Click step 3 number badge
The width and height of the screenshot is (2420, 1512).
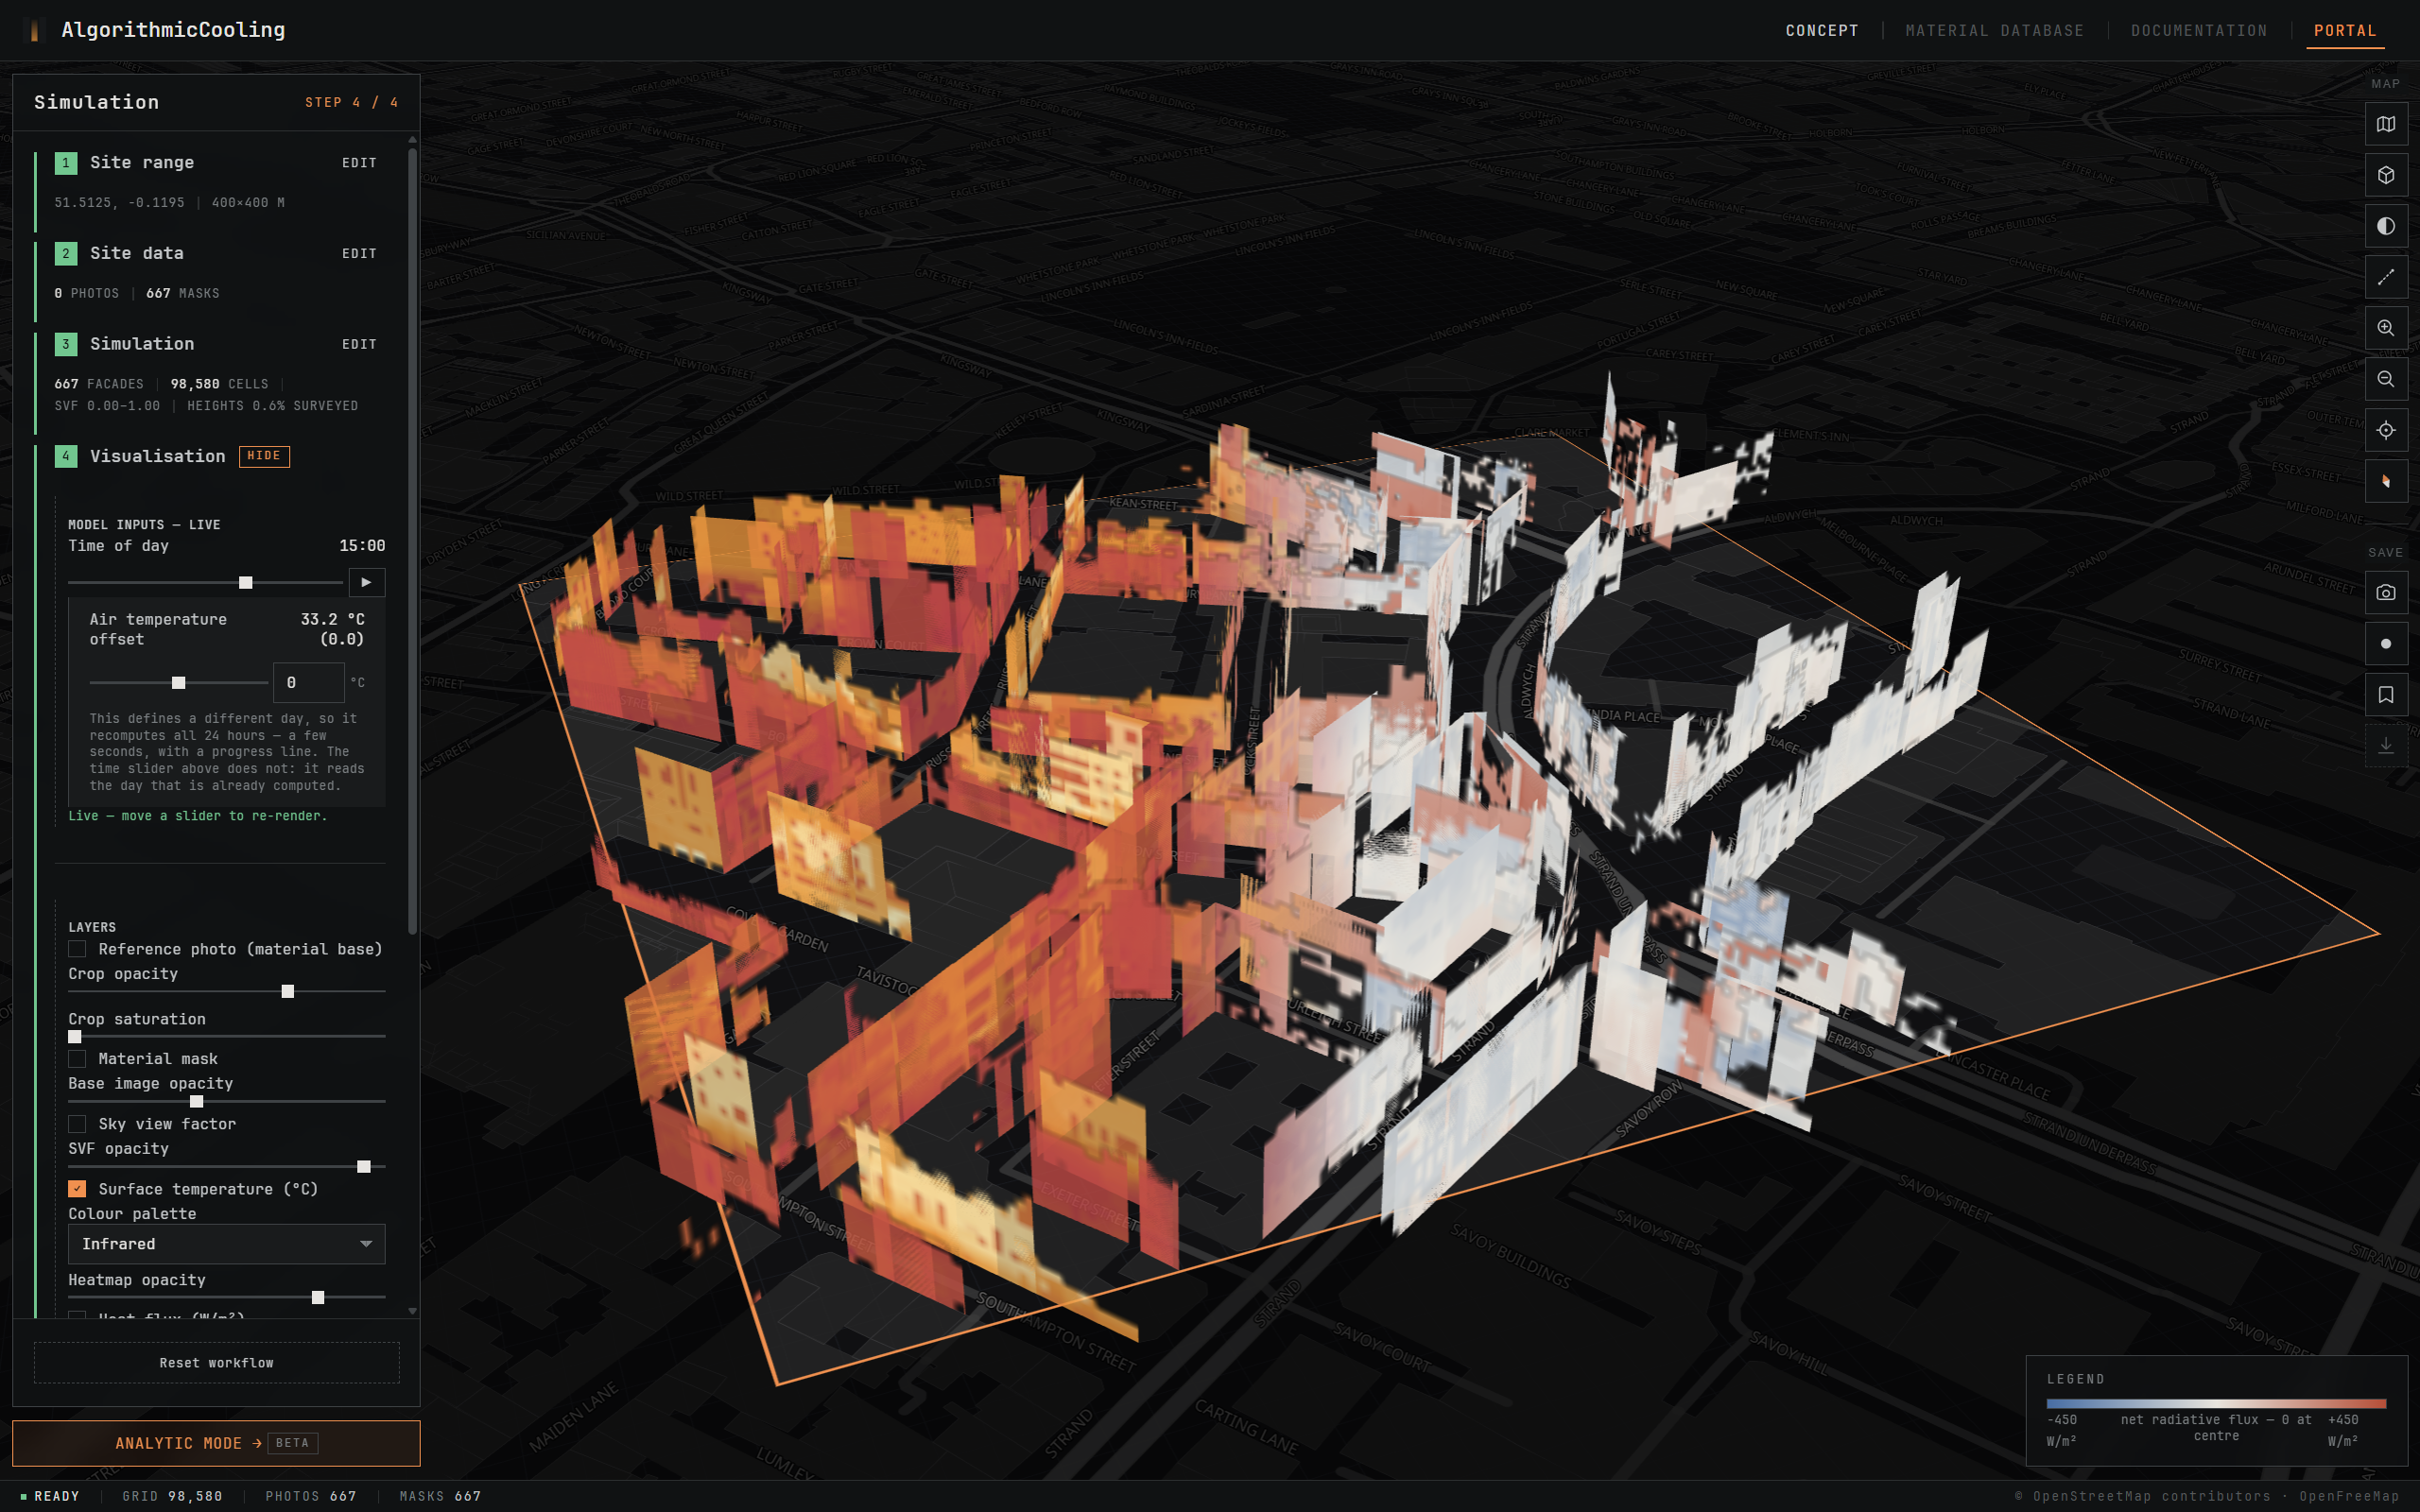(66, 345)
